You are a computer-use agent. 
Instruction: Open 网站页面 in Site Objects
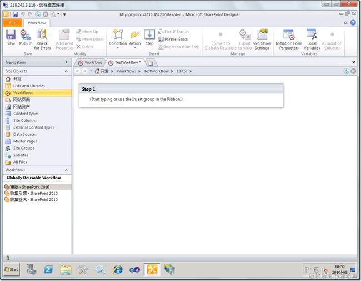[x=37, y=100]
